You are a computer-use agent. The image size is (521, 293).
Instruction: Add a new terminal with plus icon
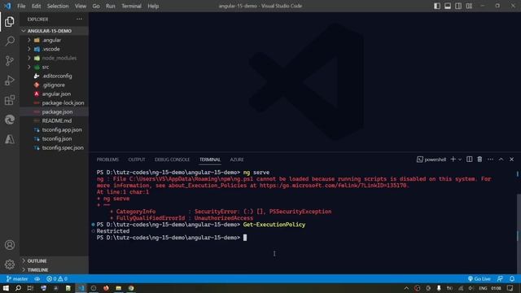453,160
